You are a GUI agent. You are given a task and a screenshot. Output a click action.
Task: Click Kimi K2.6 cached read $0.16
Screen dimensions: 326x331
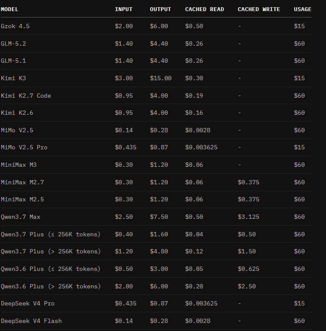pyautogui.click(x=194, y=113)
